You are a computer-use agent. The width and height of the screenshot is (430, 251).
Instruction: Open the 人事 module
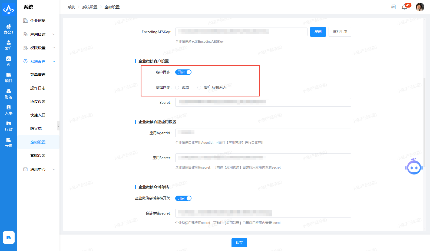point(9,110)
